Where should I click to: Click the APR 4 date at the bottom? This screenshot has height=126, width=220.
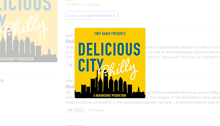75,125
